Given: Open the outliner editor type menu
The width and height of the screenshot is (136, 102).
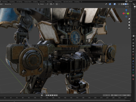Looking at the screenshot, I should coord(134,4).
